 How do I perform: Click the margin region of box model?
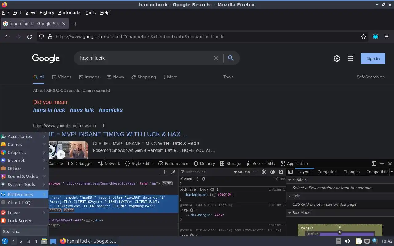[x=307, y=228]
